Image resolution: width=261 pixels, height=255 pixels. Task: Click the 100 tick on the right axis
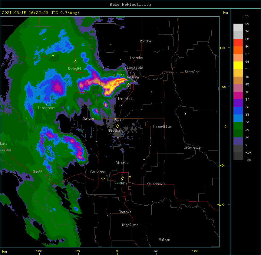[222, 48]
